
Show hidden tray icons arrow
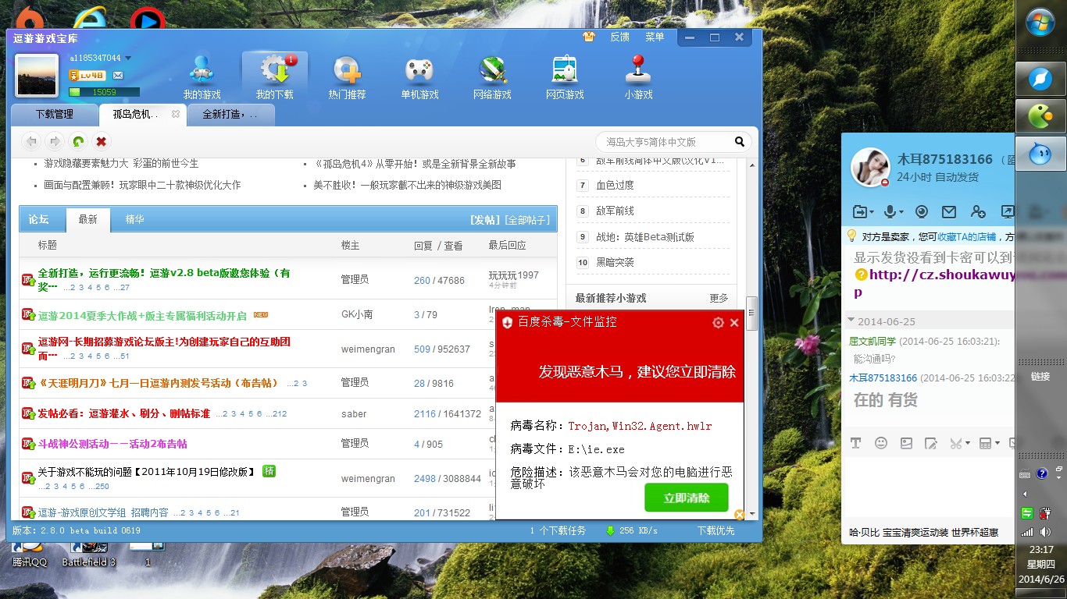1025,494
